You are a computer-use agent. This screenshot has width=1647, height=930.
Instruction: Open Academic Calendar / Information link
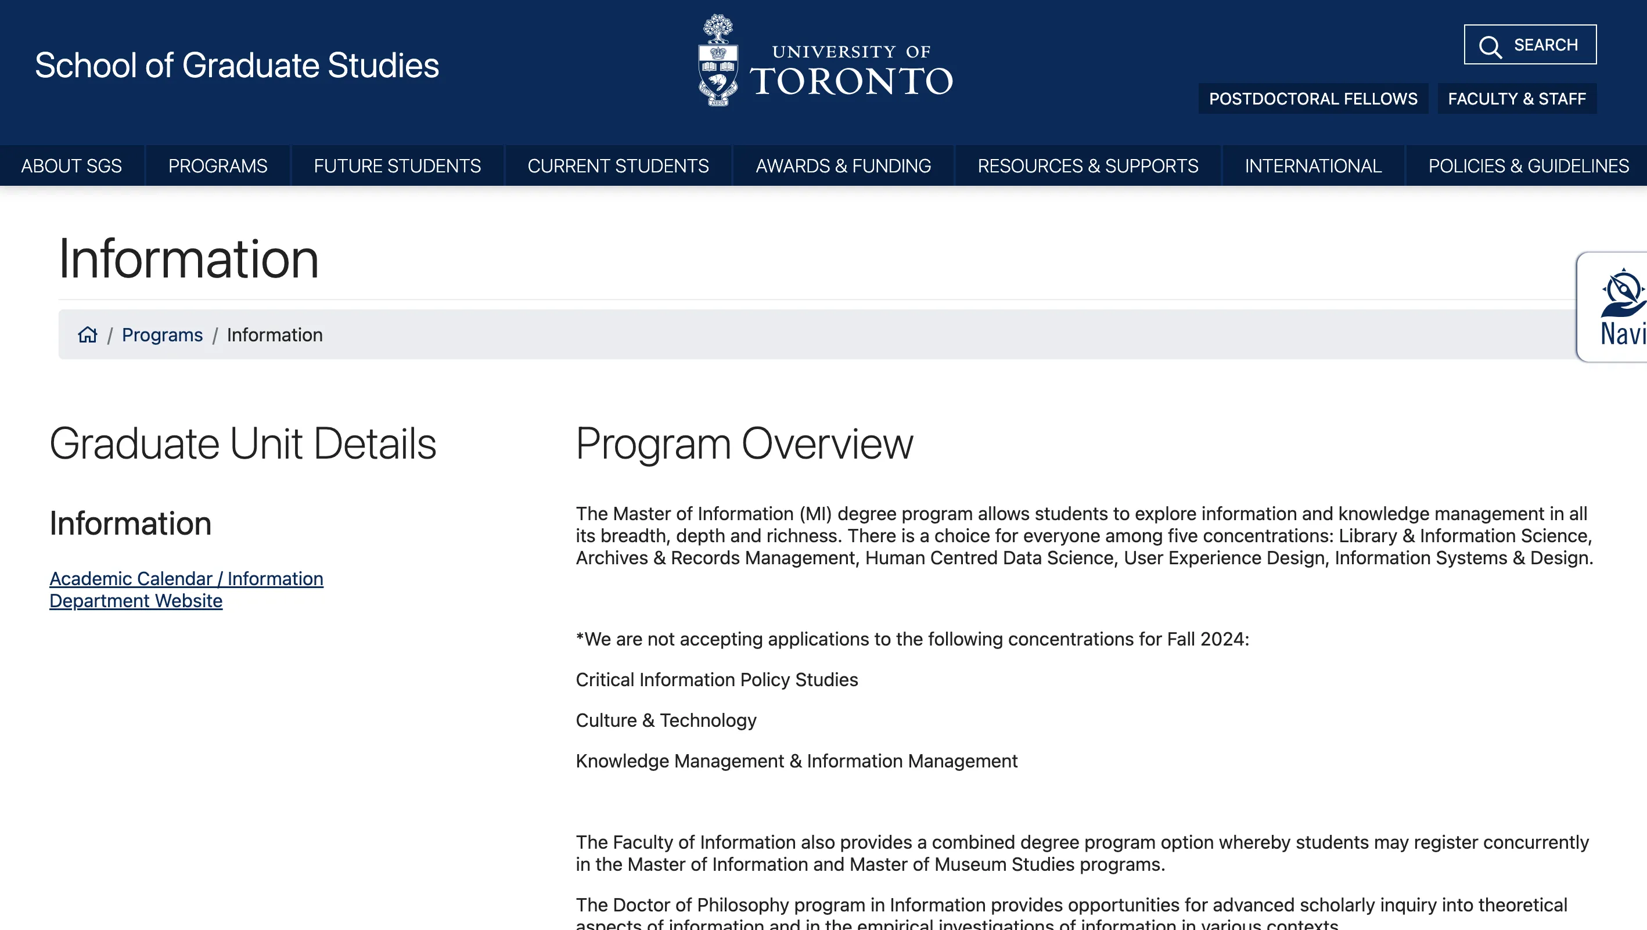[x=186, y=578]
